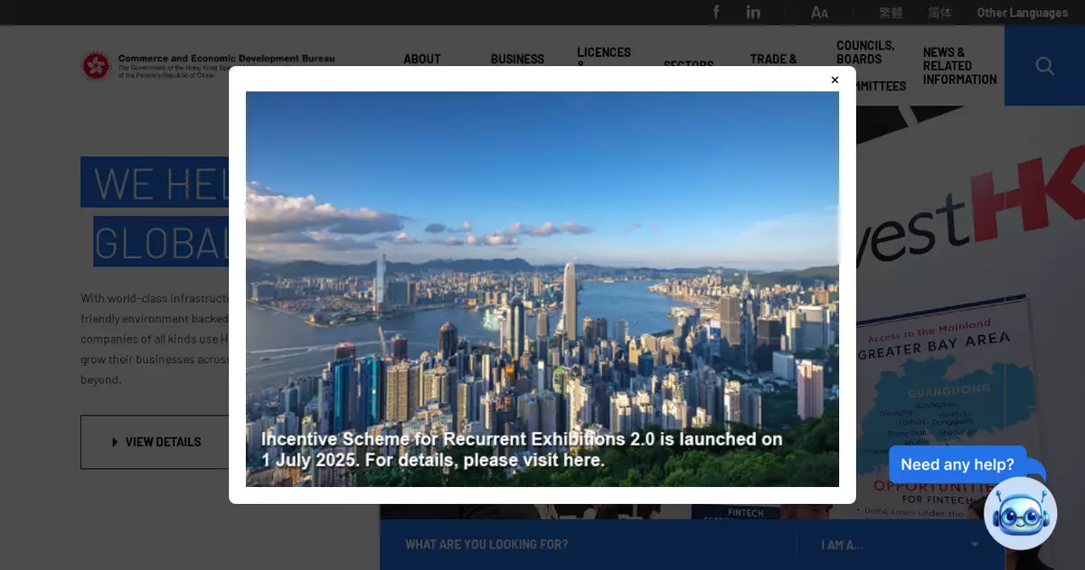The width and height of the screenshot is (1085, 570).
Task: Open the search magnifier icon
Action: [1044, 66]
